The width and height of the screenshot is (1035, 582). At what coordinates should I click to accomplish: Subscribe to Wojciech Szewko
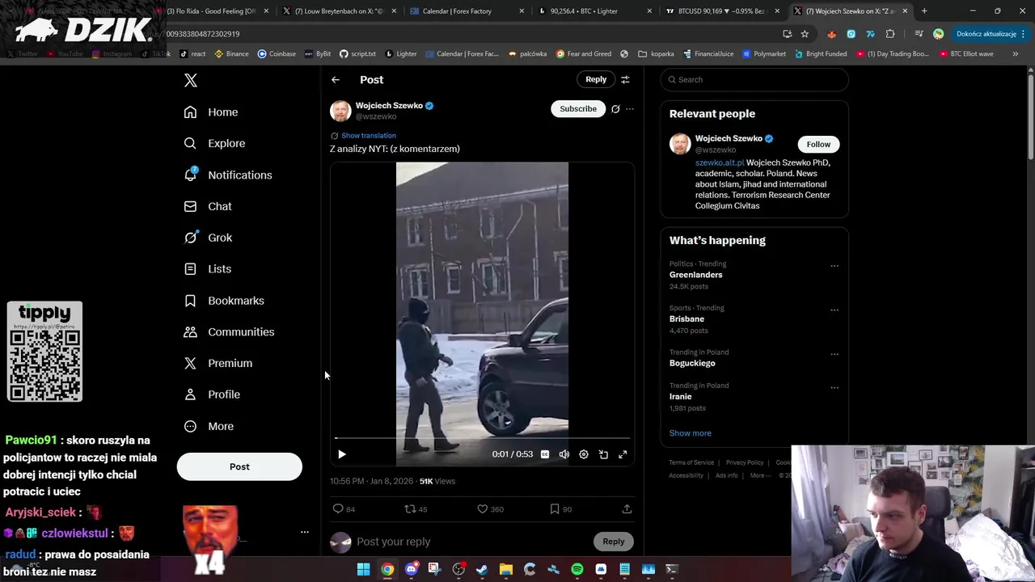pos(578,108)
